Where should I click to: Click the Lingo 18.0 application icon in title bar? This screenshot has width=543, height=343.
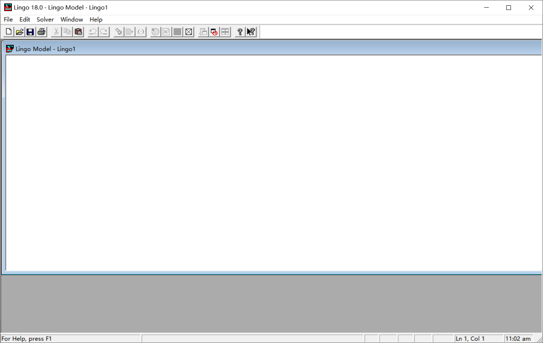pyautogui.click(x=8, y=7)
